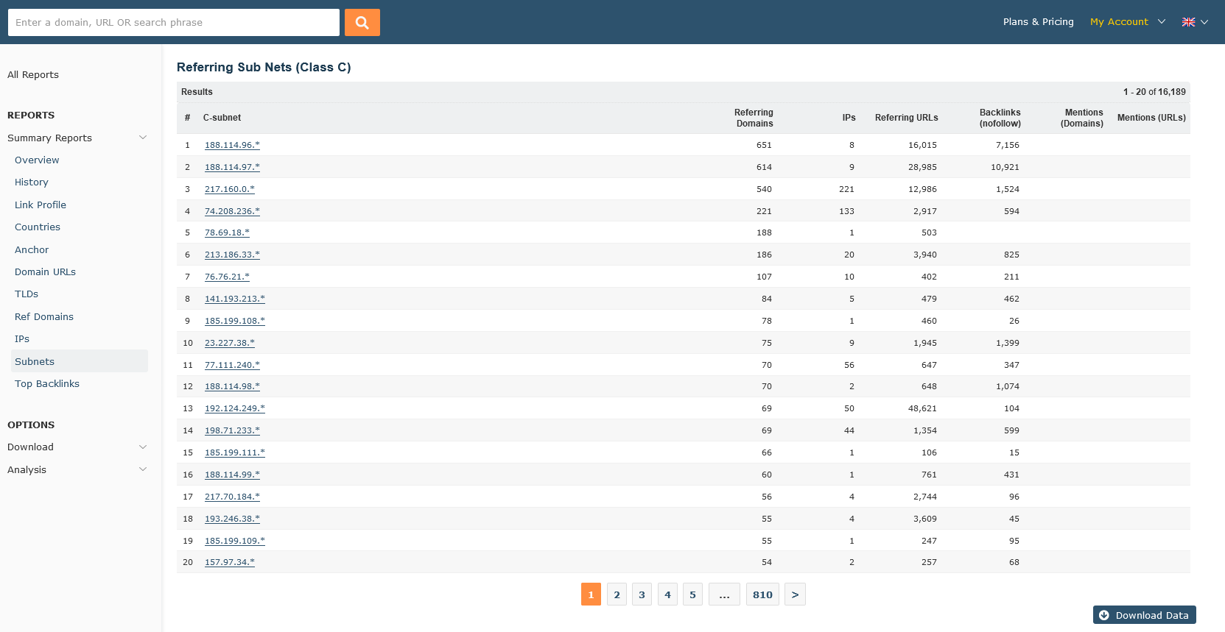
Task: Open the UK flag language selector
Action: tap(1194, 22)
